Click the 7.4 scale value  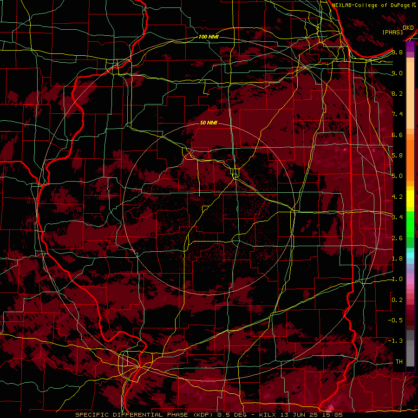(x=397, y=114)
